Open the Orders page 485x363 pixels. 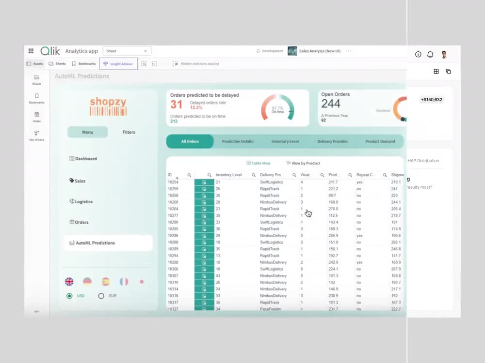(x=79, y=222)
